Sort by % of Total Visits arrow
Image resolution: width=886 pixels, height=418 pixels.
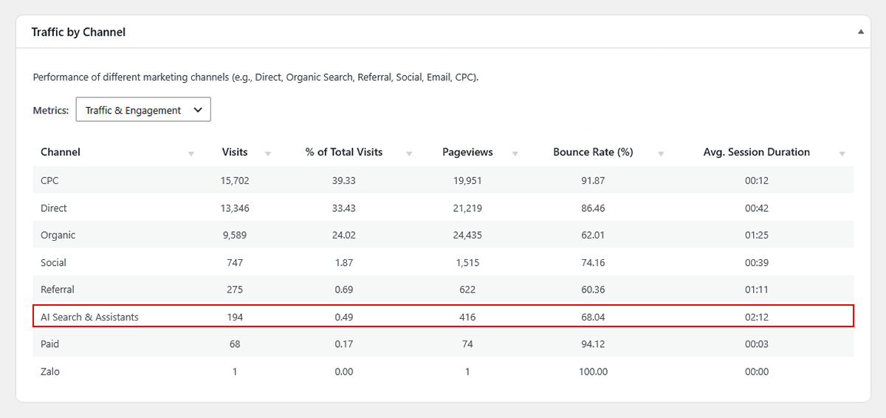(x=409, y=154)
